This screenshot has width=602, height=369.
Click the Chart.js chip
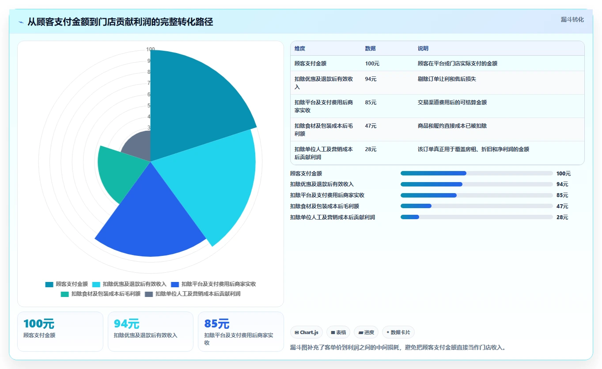pyautogui.click(x=307, y=332)
